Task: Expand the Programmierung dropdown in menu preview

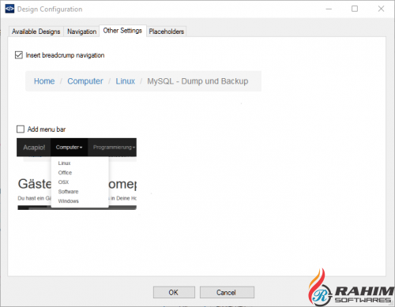Action: pyautogui.click(x=114, y=148)
